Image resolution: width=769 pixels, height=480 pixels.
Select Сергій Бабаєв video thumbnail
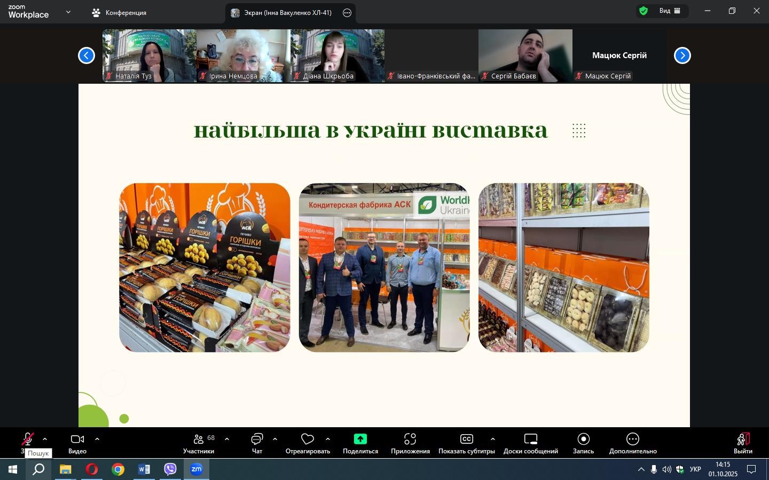point(525,55)
